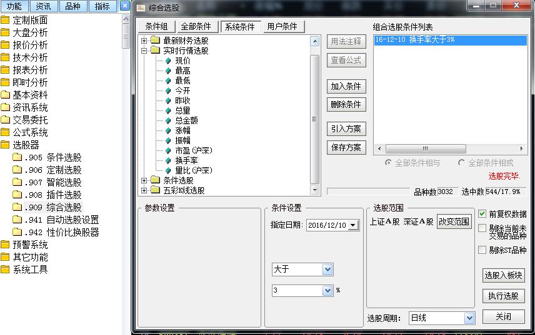535x335 pixels.
Task: Collapse the 实时行情选股 folder
Action: (144, 51)
